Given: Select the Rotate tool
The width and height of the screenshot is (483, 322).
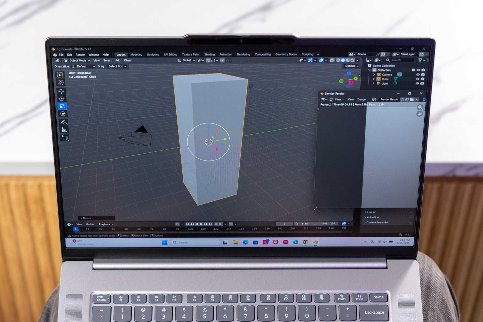Looking at the screenshot, I should click(x=62, y=99).
